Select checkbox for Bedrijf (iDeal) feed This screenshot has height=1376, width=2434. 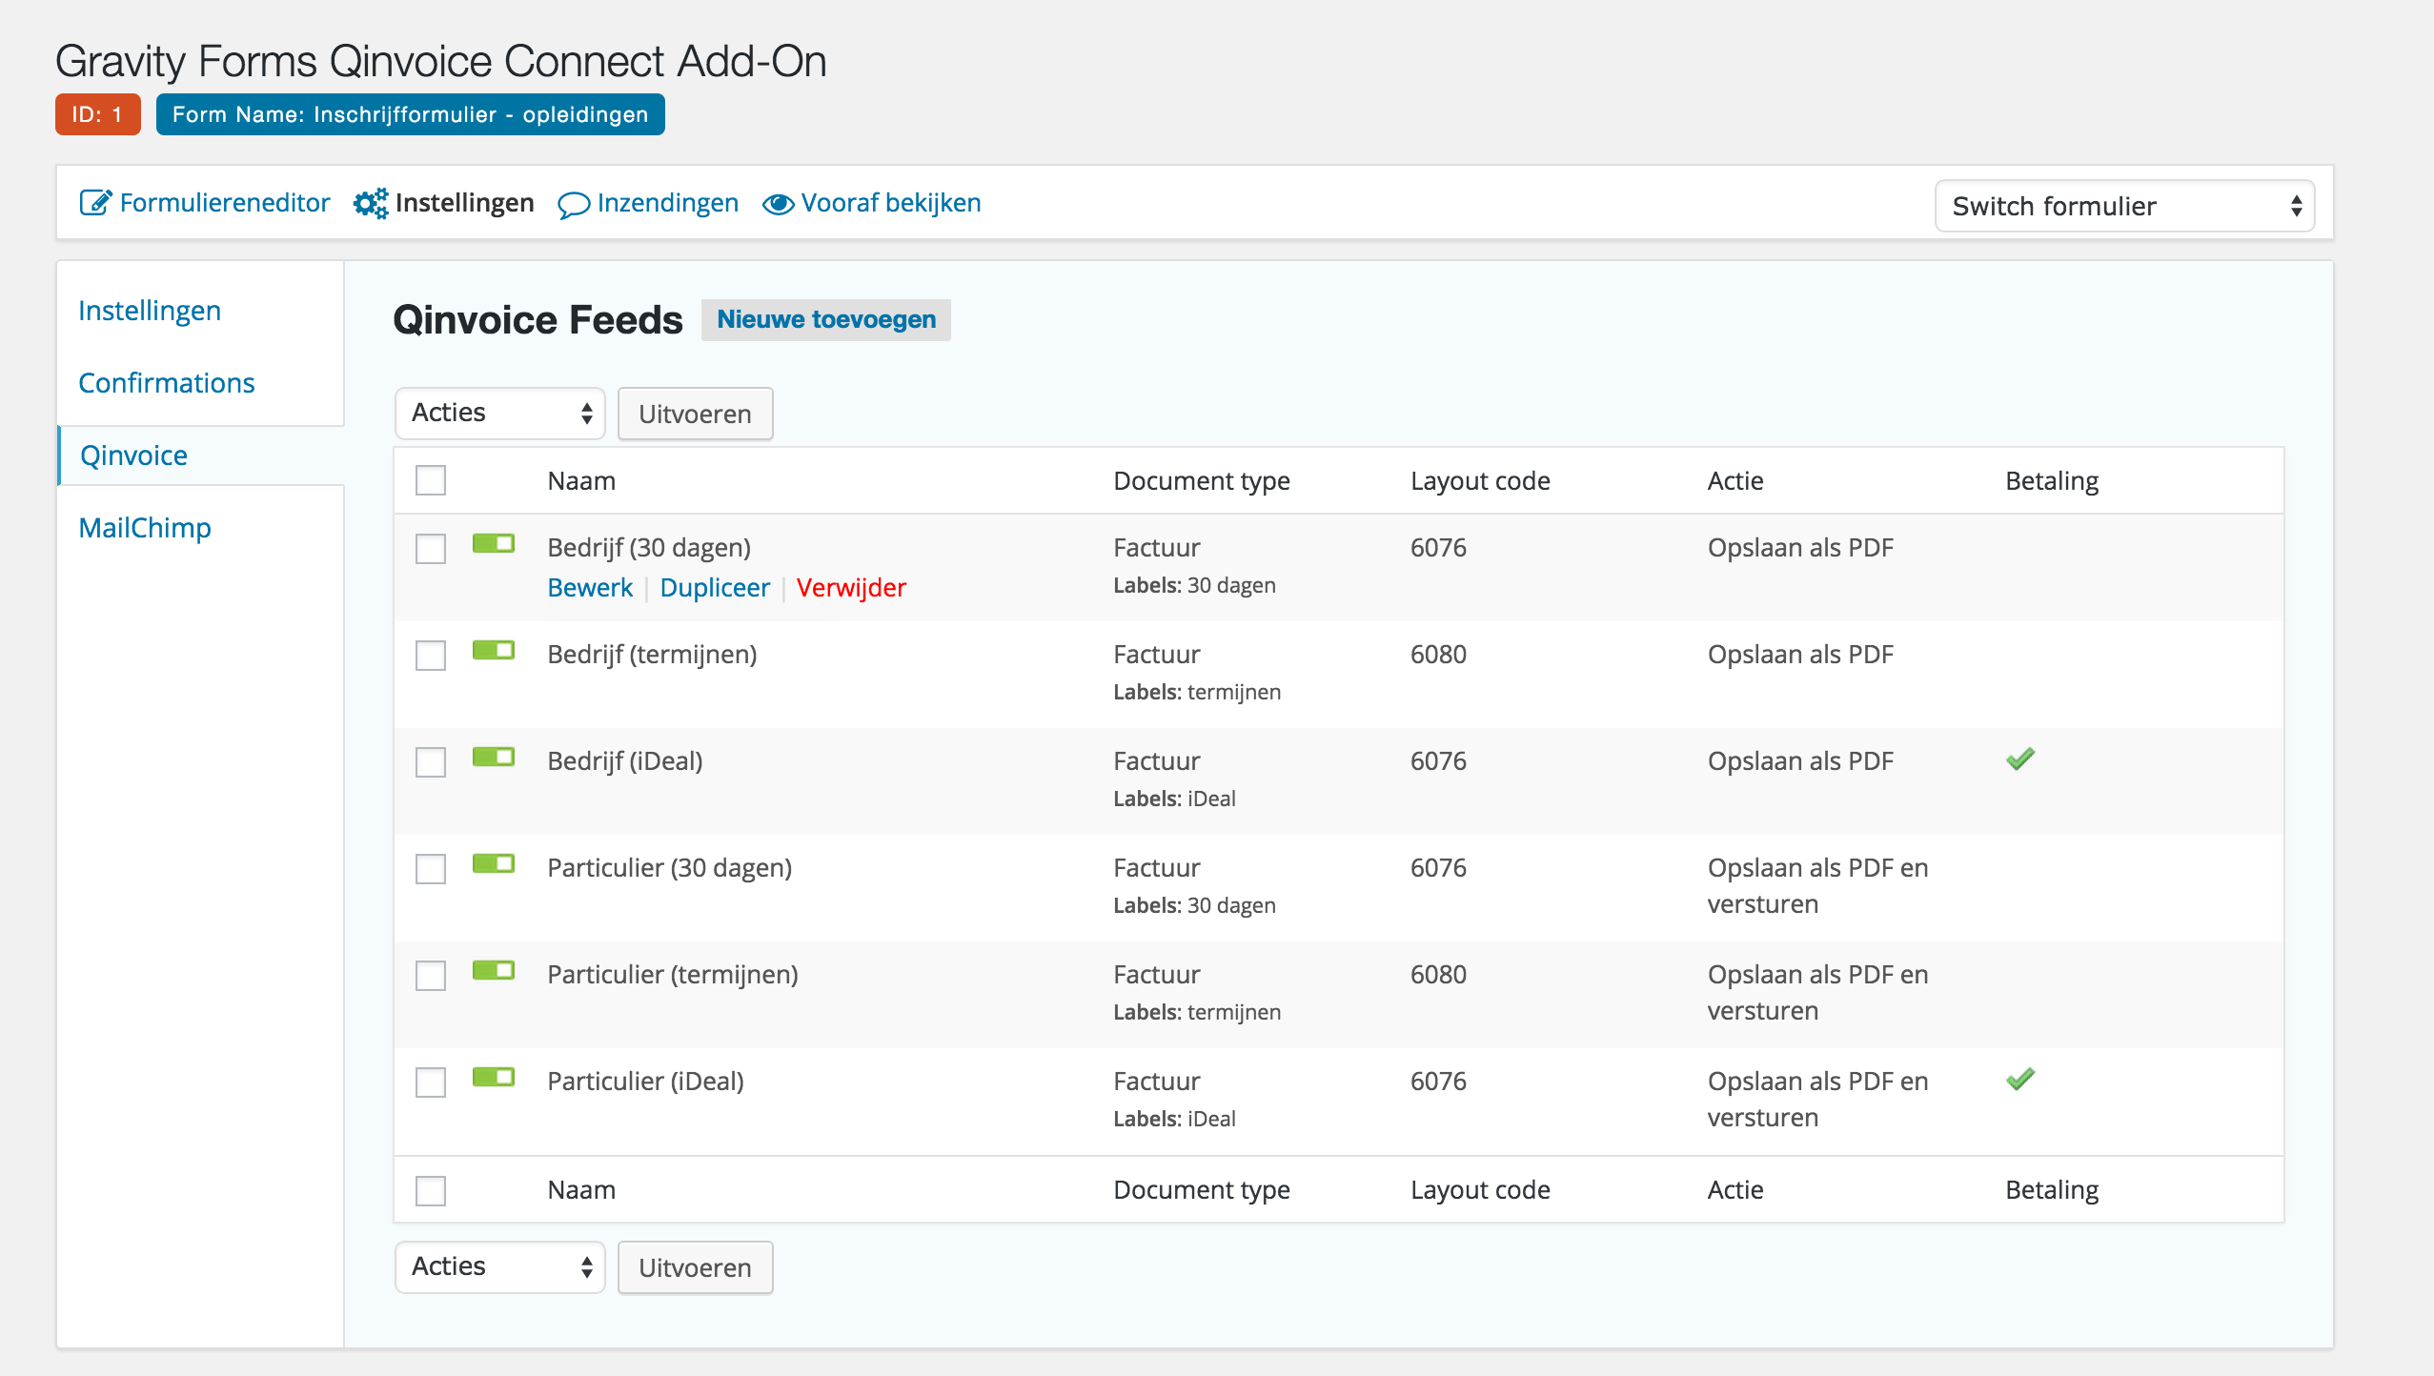point(431,762)
